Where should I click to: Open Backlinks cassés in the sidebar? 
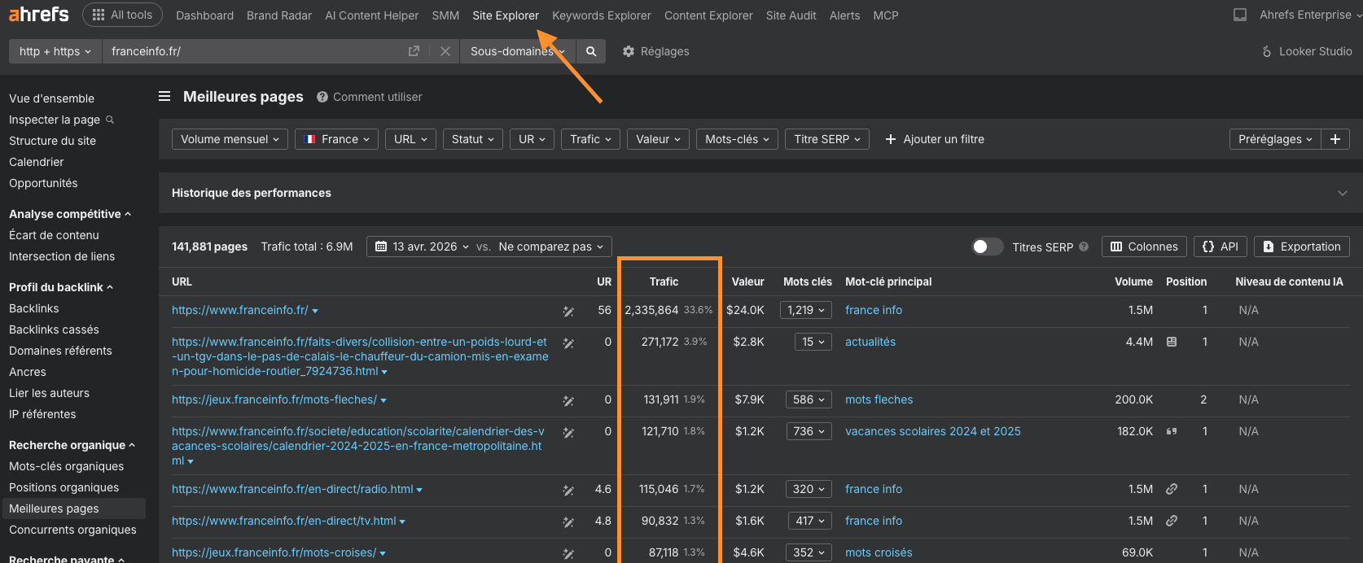click(x=54, y=330)
